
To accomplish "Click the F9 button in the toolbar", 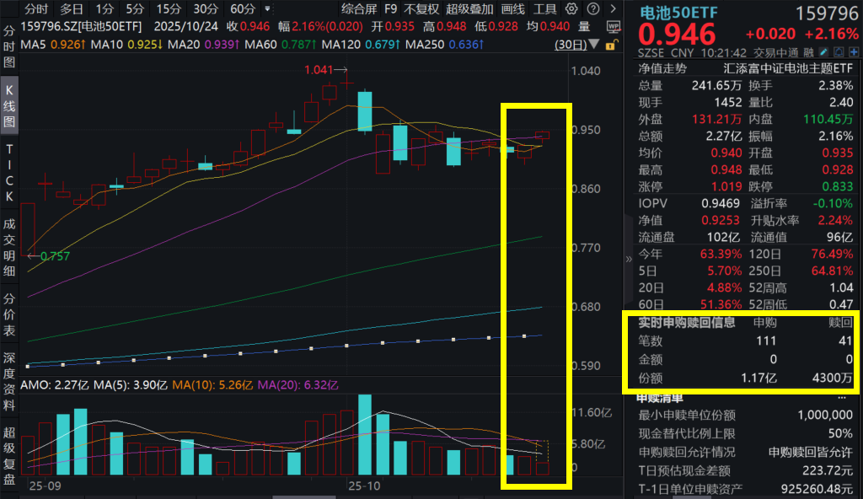I will (x=390, y=10).
